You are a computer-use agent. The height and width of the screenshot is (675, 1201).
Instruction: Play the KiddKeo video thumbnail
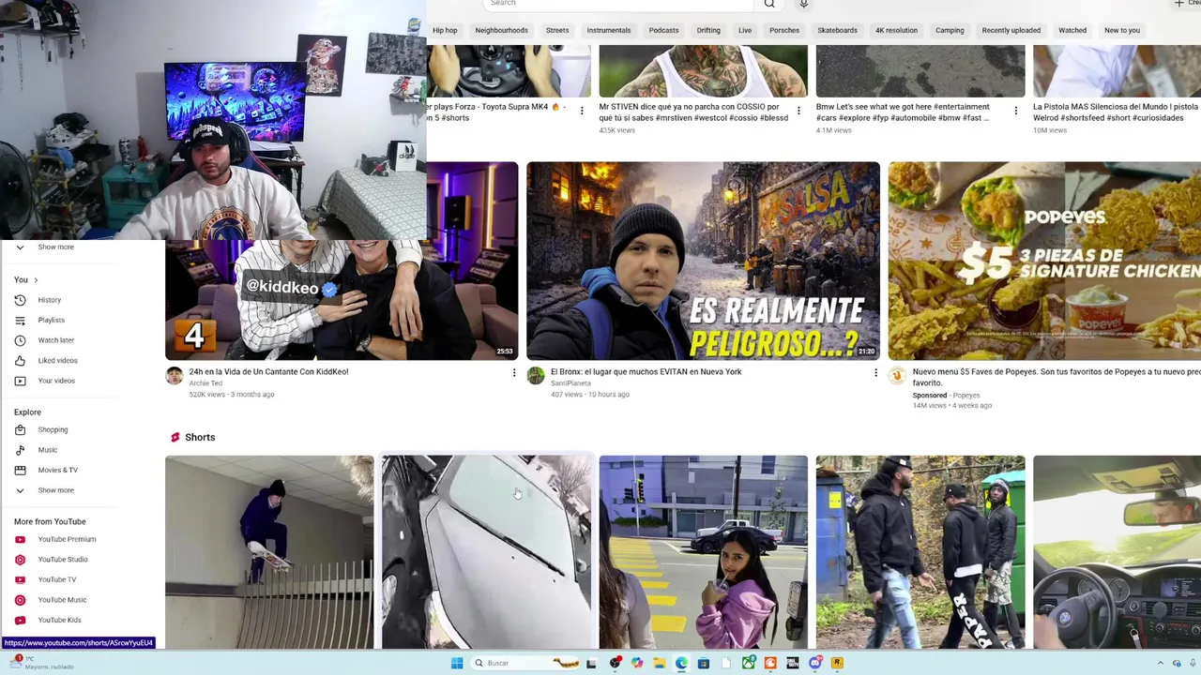click(342, 300)
